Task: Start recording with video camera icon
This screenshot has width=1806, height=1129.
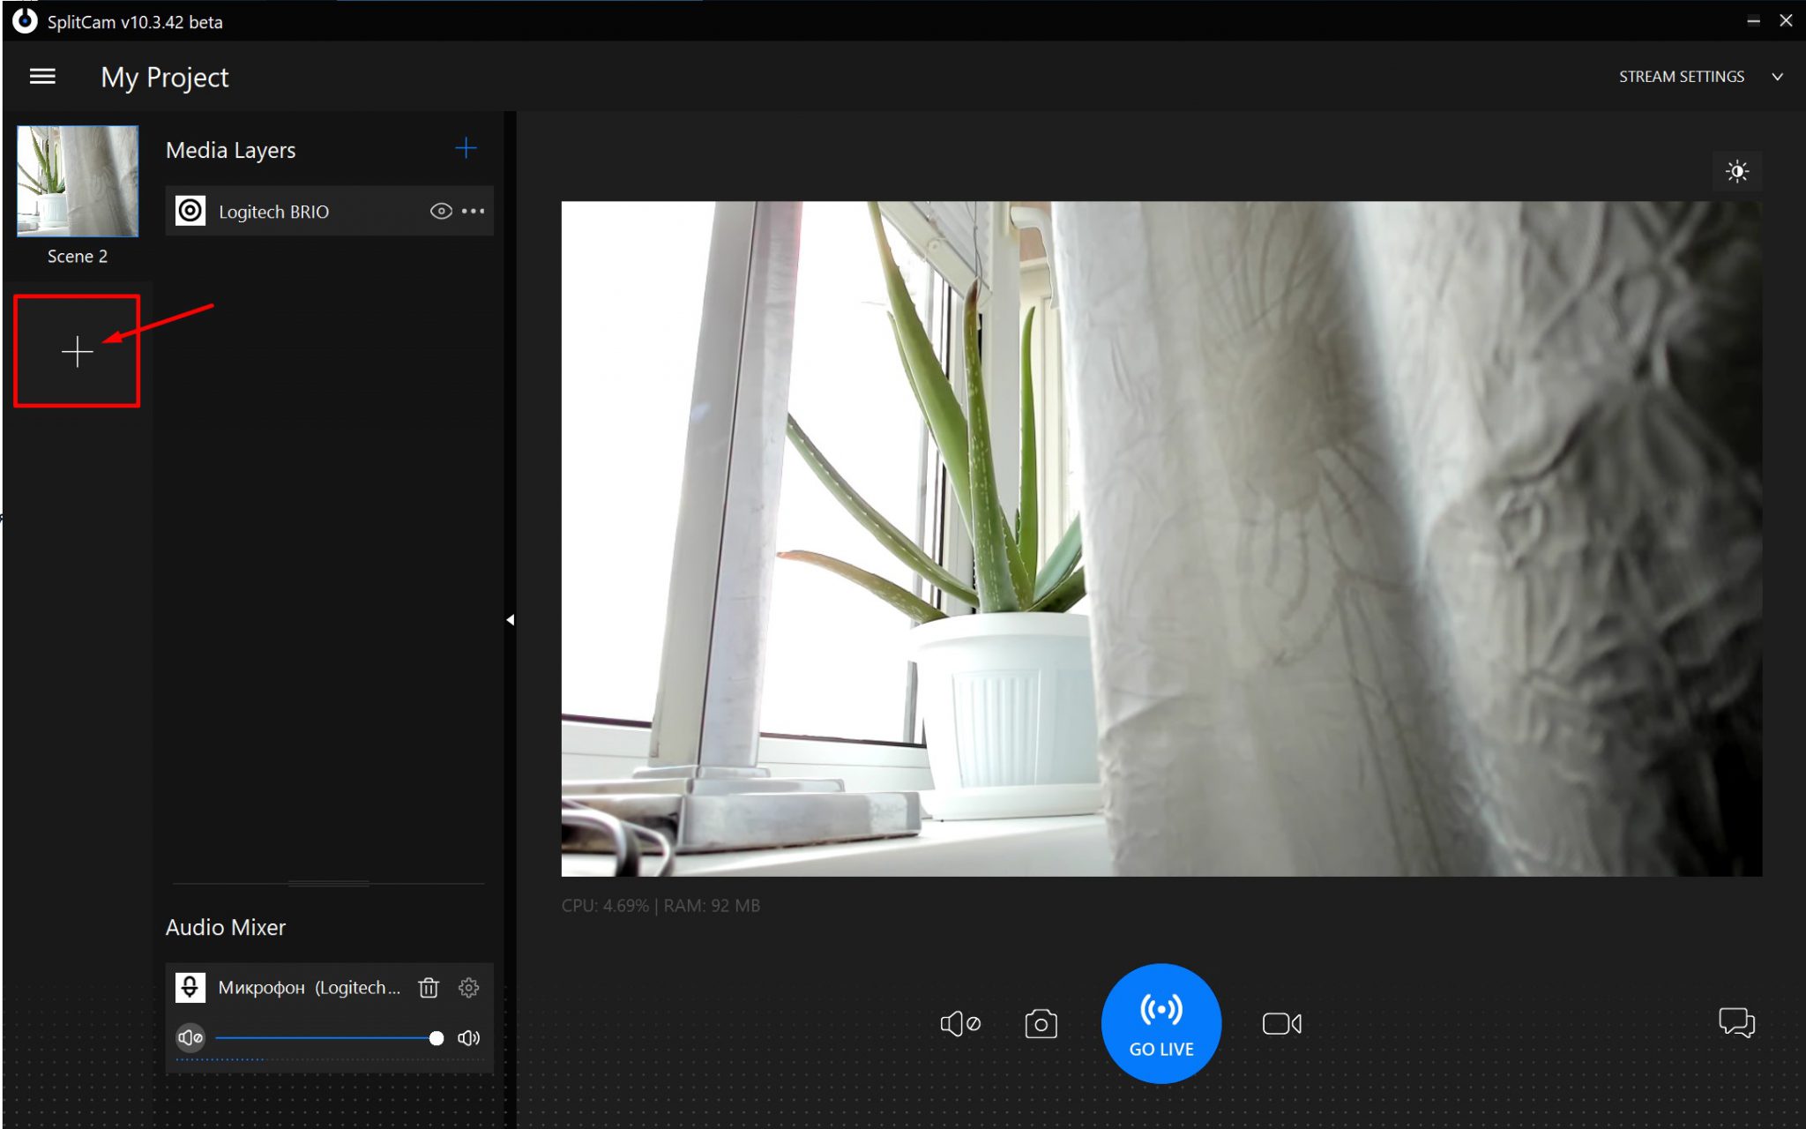Action: click(1281, 1024)
